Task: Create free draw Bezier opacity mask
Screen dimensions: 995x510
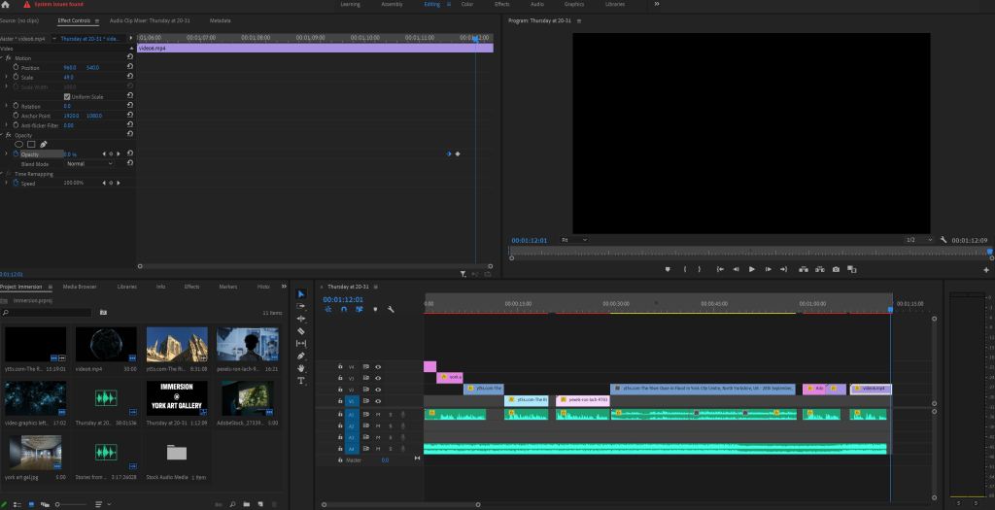Action: (44, 144)
